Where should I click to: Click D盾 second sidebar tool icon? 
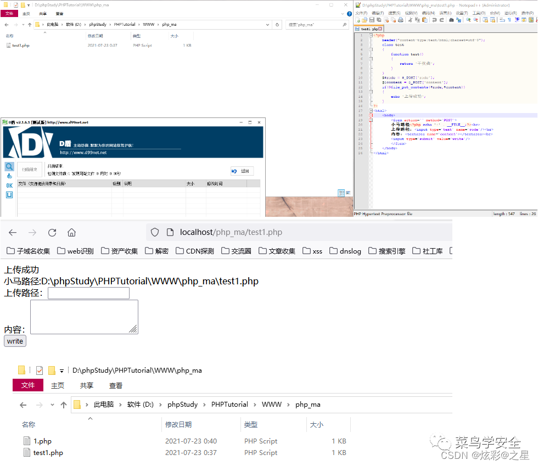click(x=9, y=176)
